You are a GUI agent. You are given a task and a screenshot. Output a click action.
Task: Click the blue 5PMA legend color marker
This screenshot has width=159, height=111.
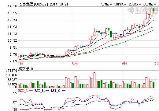coord(111,4)
